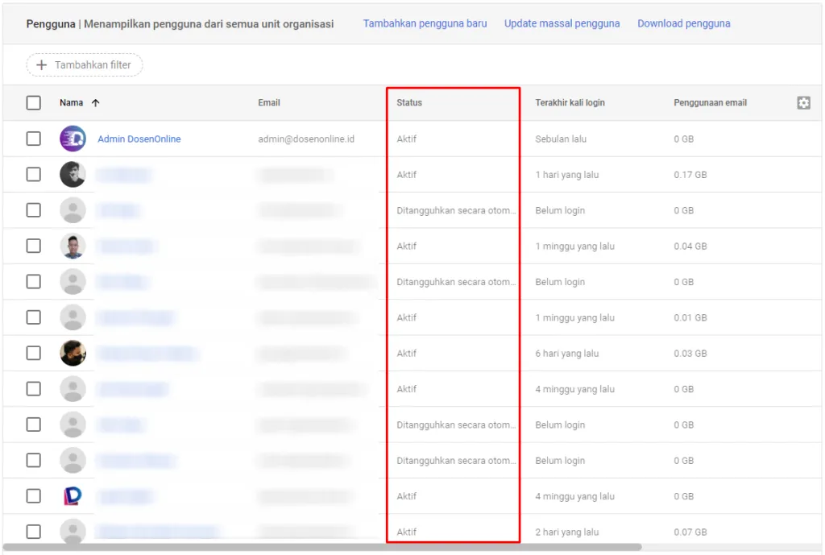Select 'Update massal pengguna' from the action bar
825x555 pixels.
(x=562, y=23)
